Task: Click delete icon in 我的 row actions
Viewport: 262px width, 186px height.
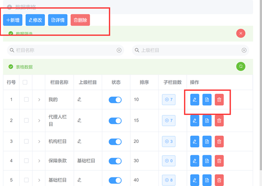Action: [219, 100]
